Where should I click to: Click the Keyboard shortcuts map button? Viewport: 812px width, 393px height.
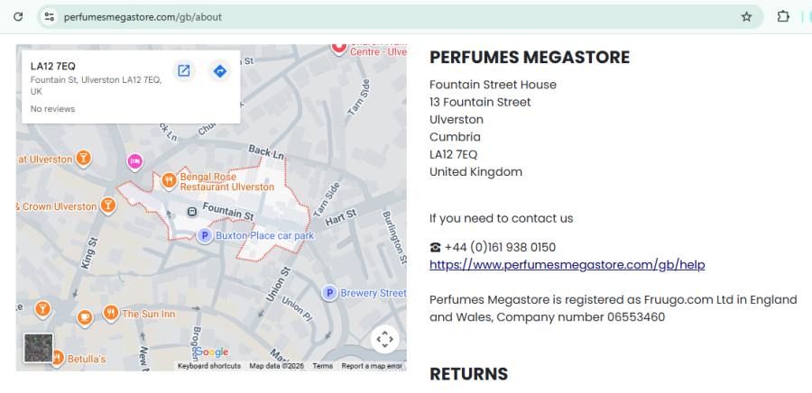209,366
